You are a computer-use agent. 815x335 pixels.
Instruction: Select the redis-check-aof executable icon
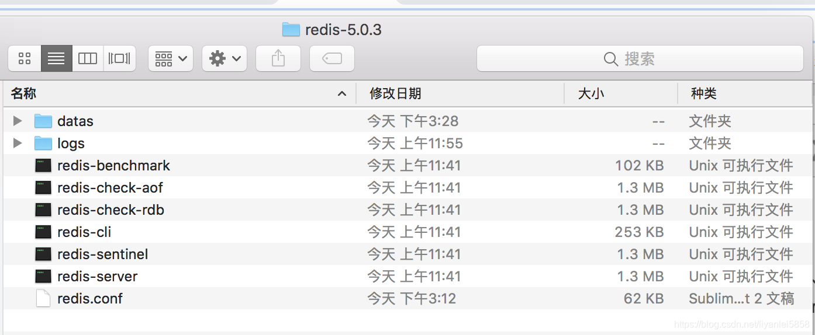click(43, 187)
